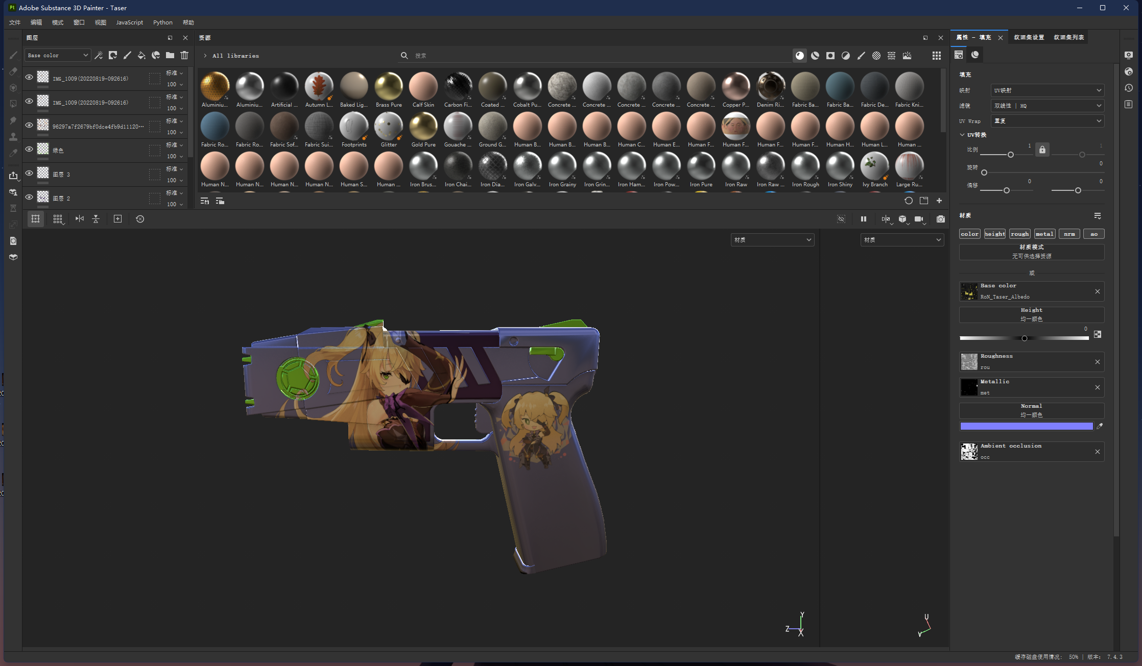Switch assets grid thumbnail size icon
Viewport: 1142px width, 666px height.
coord(937,56)
